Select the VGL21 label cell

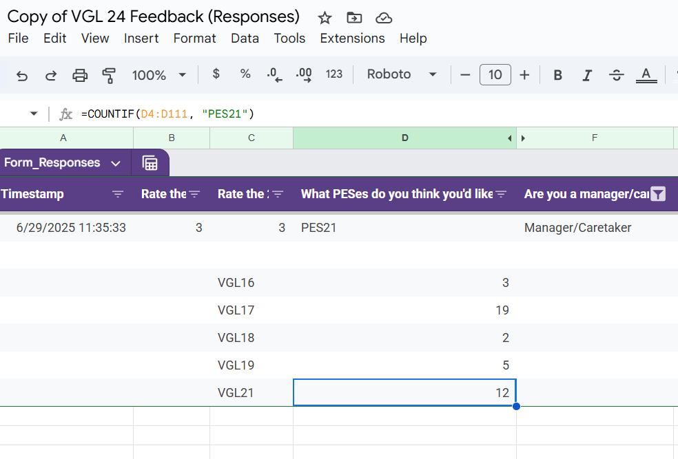pos(251,392)
